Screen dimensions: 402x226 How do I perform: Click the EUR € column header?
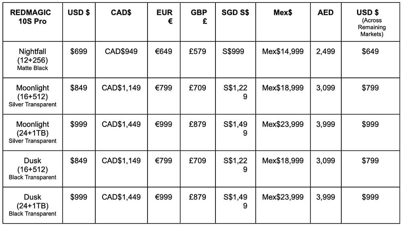164,17
